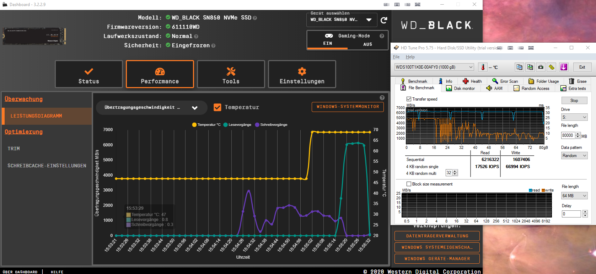Click the purple down-arrow tray icon in HD Tune

pyautogui.click(x=564, y=67)
